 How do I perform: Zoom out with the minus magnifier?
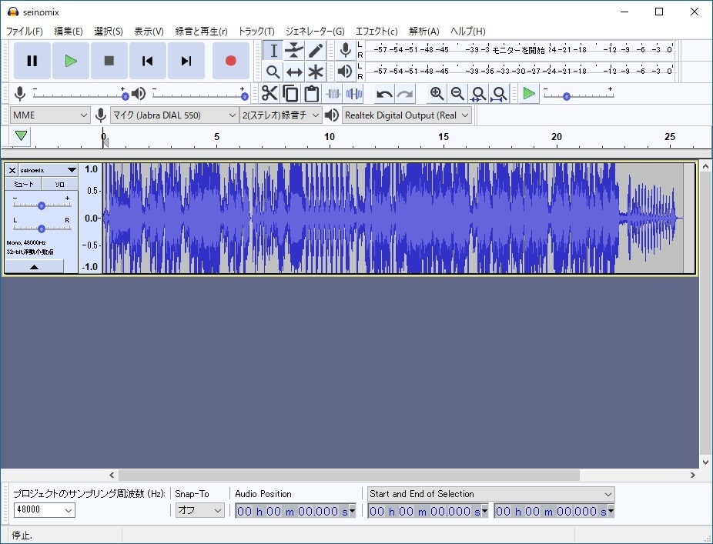click(457, 94)
